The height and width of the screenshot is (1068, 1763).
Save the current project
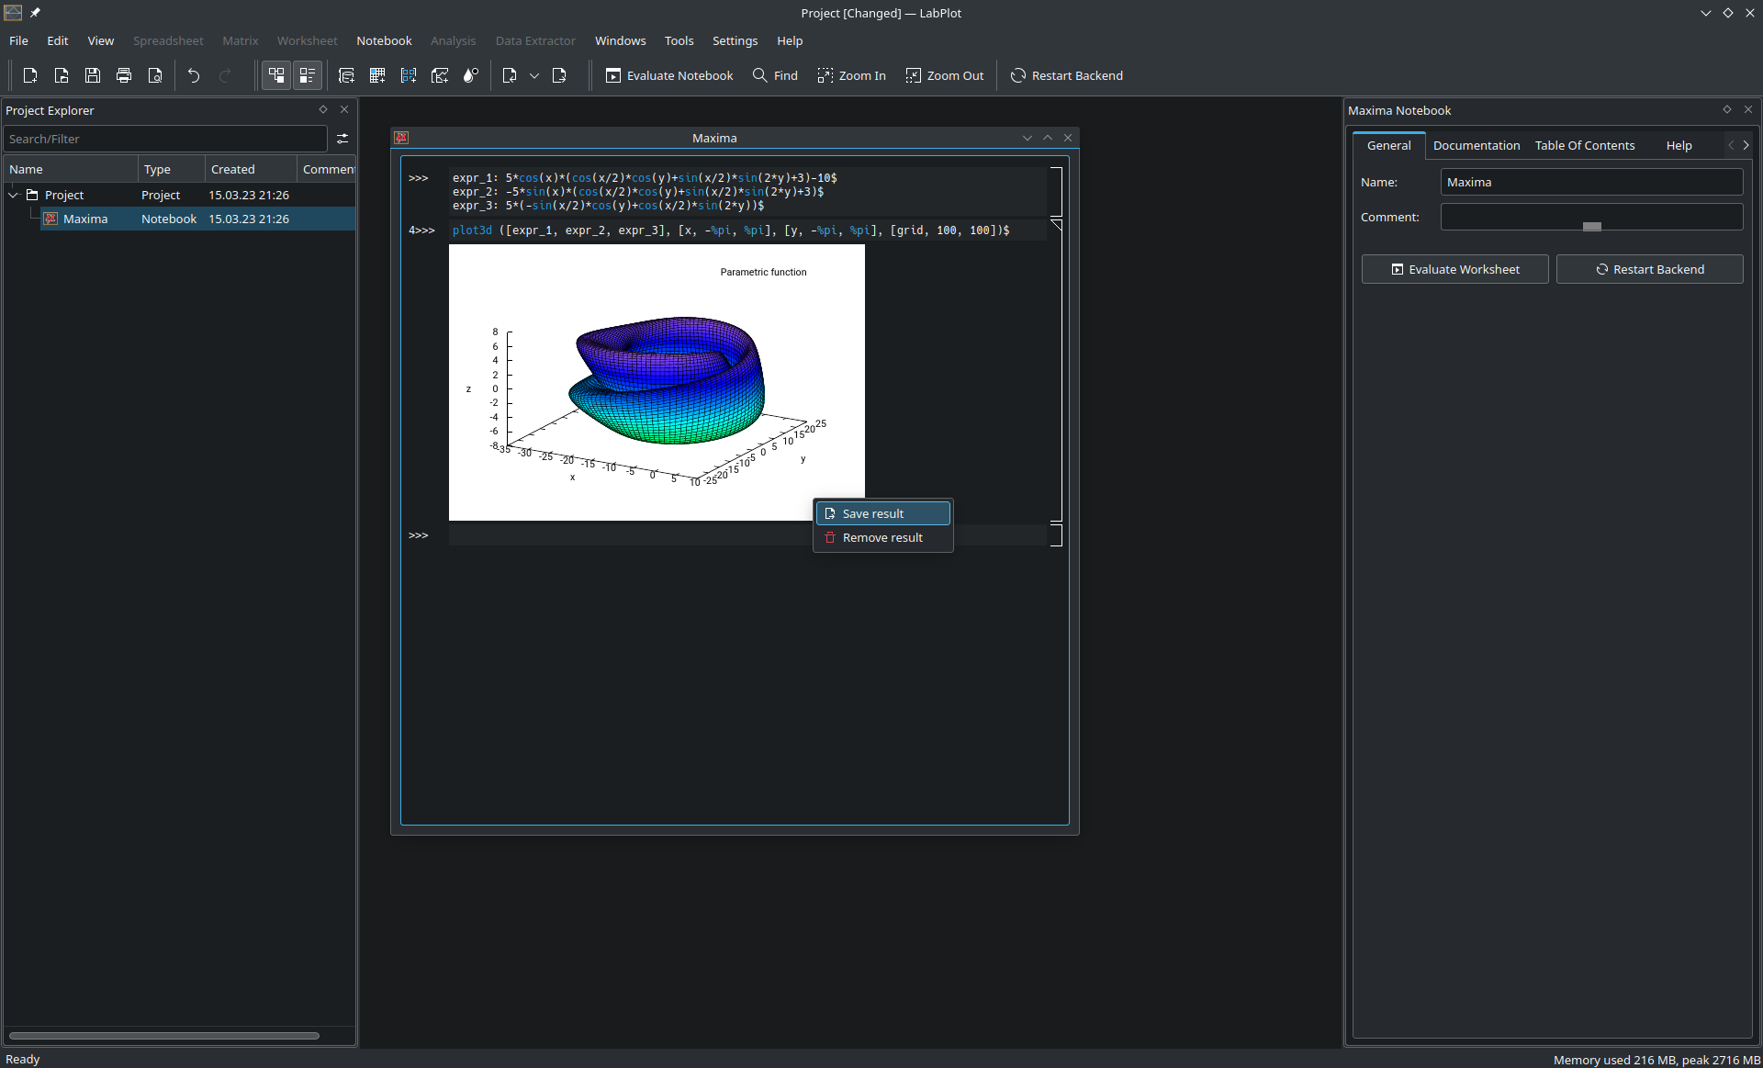(x=92, y=75)
